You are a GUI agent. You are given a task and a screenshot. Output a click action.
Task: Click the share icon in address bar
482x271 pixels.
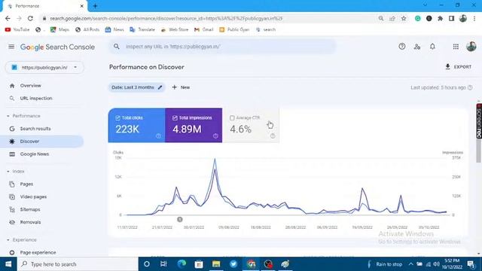click(392, 18)
